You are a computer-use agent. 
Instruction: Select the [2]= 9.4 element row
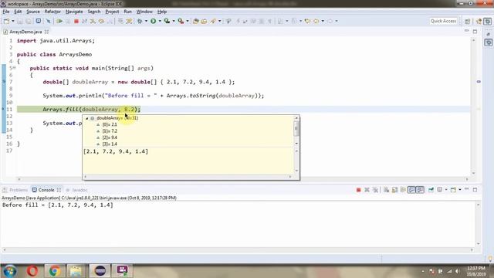tap(110, 137)
